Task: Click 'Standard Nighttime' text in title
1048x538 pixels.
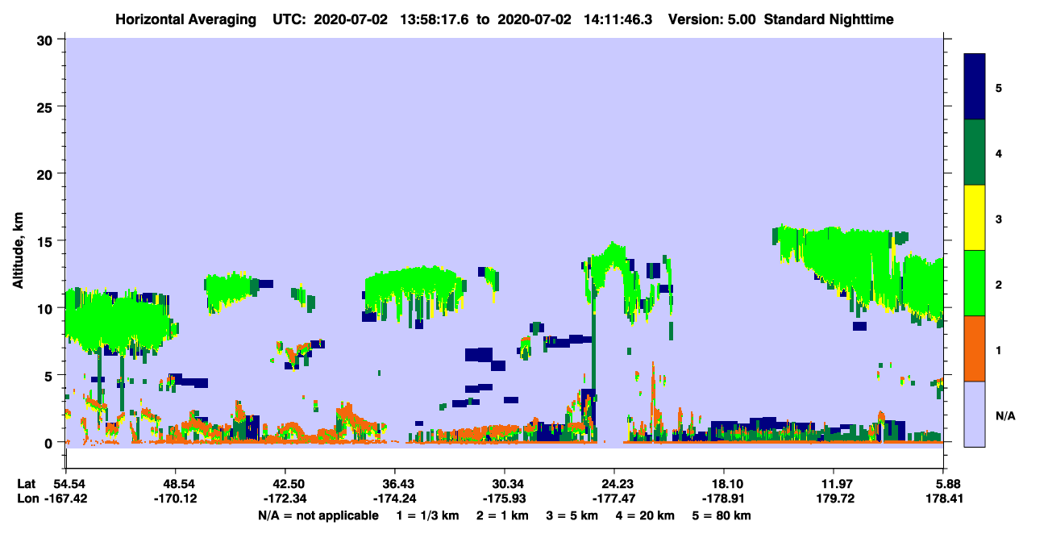Action: [x=829, y=19]
